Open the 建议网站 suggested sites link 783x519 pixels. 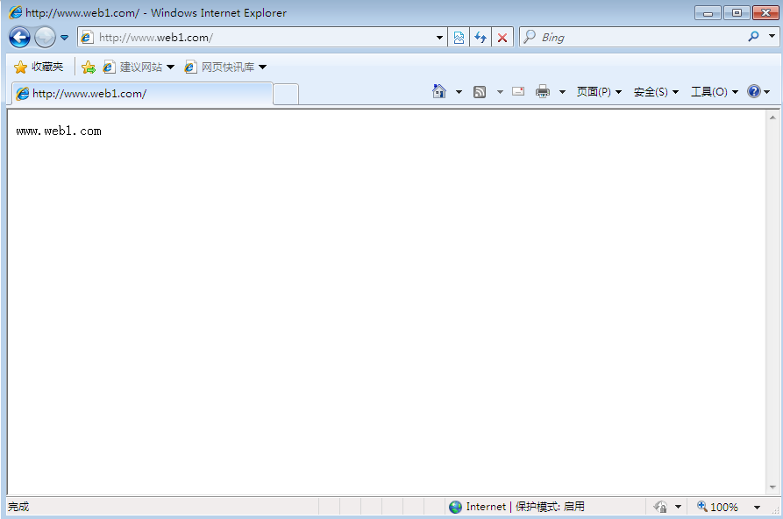click(139, 67)
